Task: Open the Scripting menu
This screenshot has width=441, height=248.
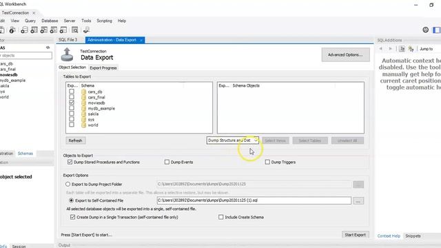Action: [x=104, y=21]
